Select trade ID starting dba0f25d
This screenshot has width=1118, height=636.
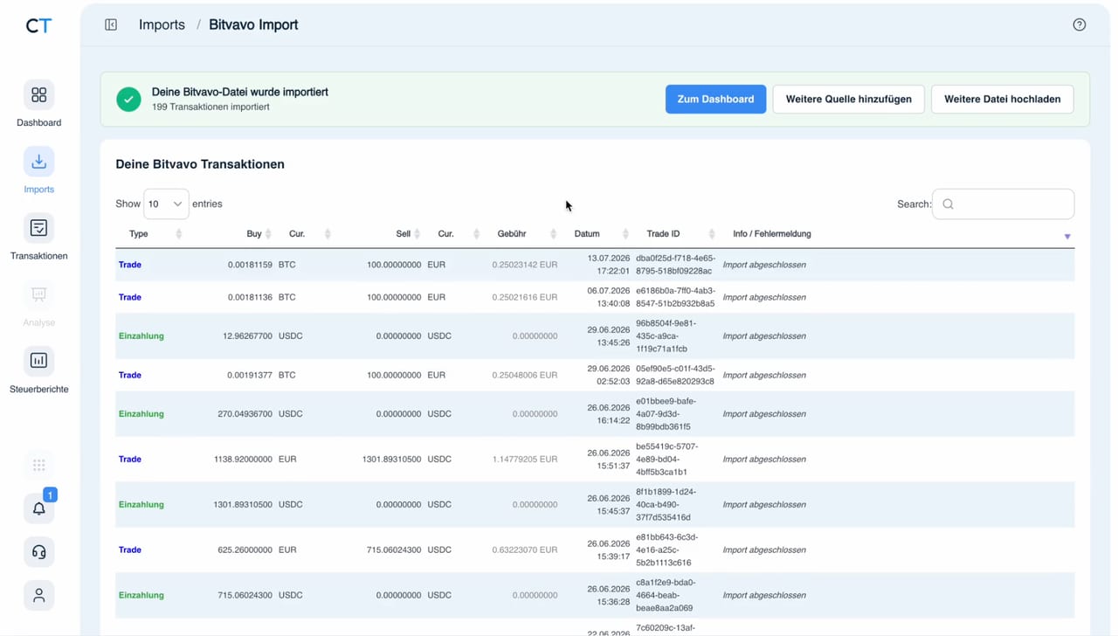pos(675,265)
